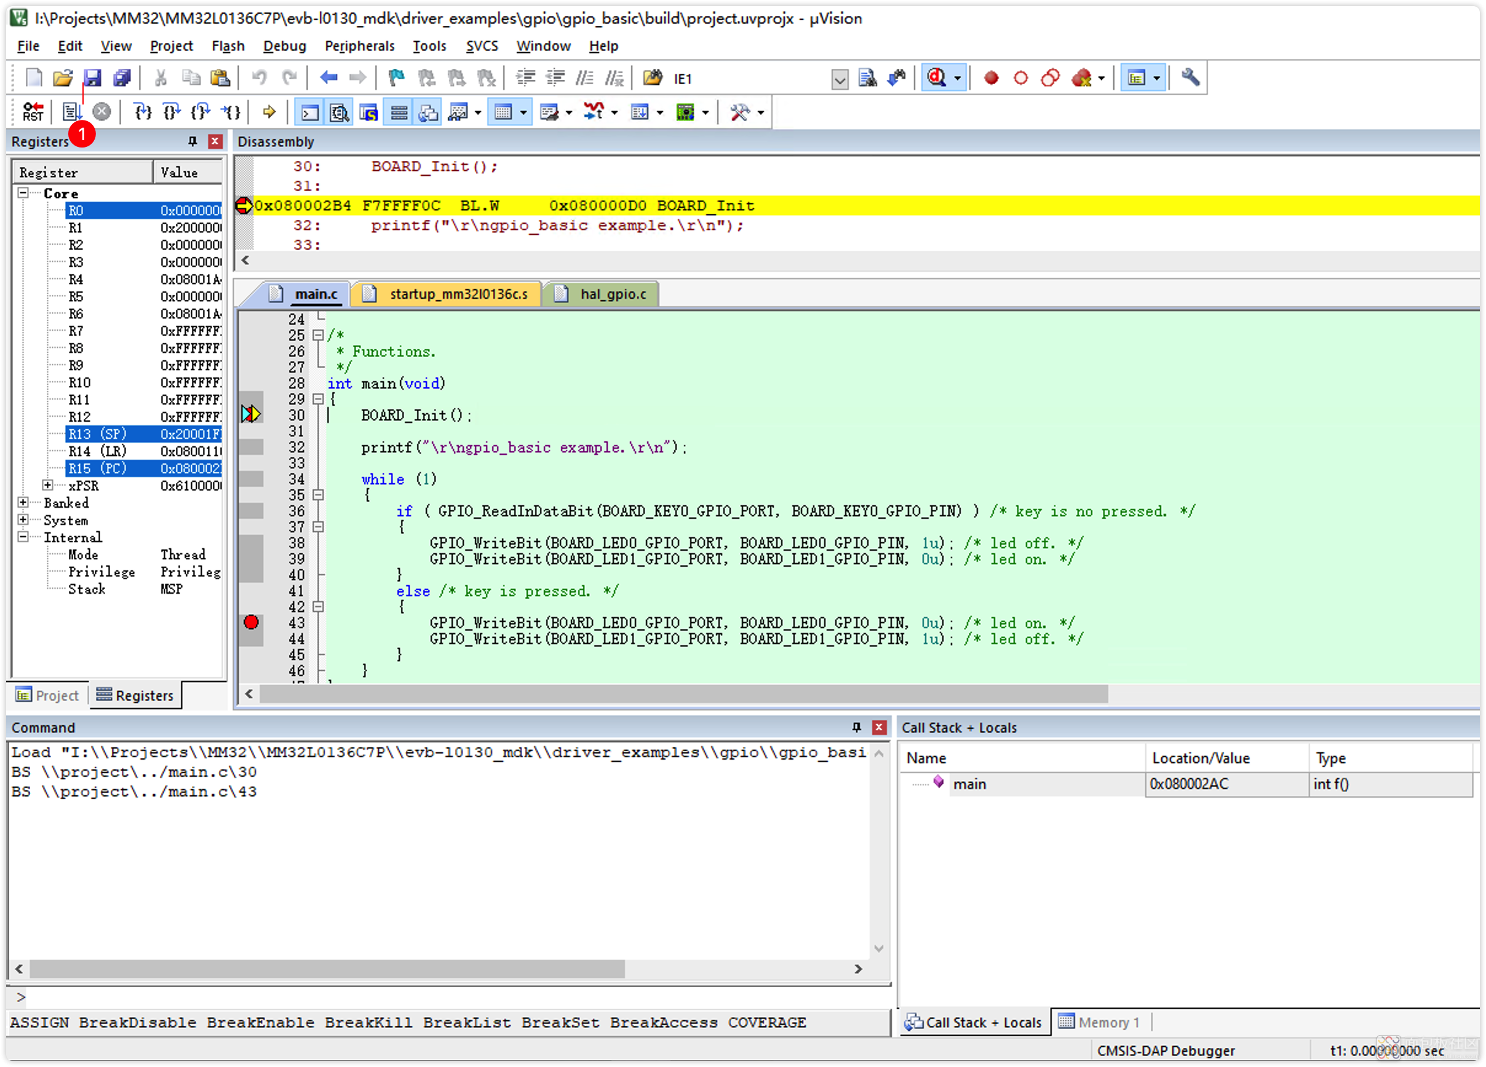Click the Save floppy disk icon
Viewport: 1486px width, 1067px height.
pos(92,78)
